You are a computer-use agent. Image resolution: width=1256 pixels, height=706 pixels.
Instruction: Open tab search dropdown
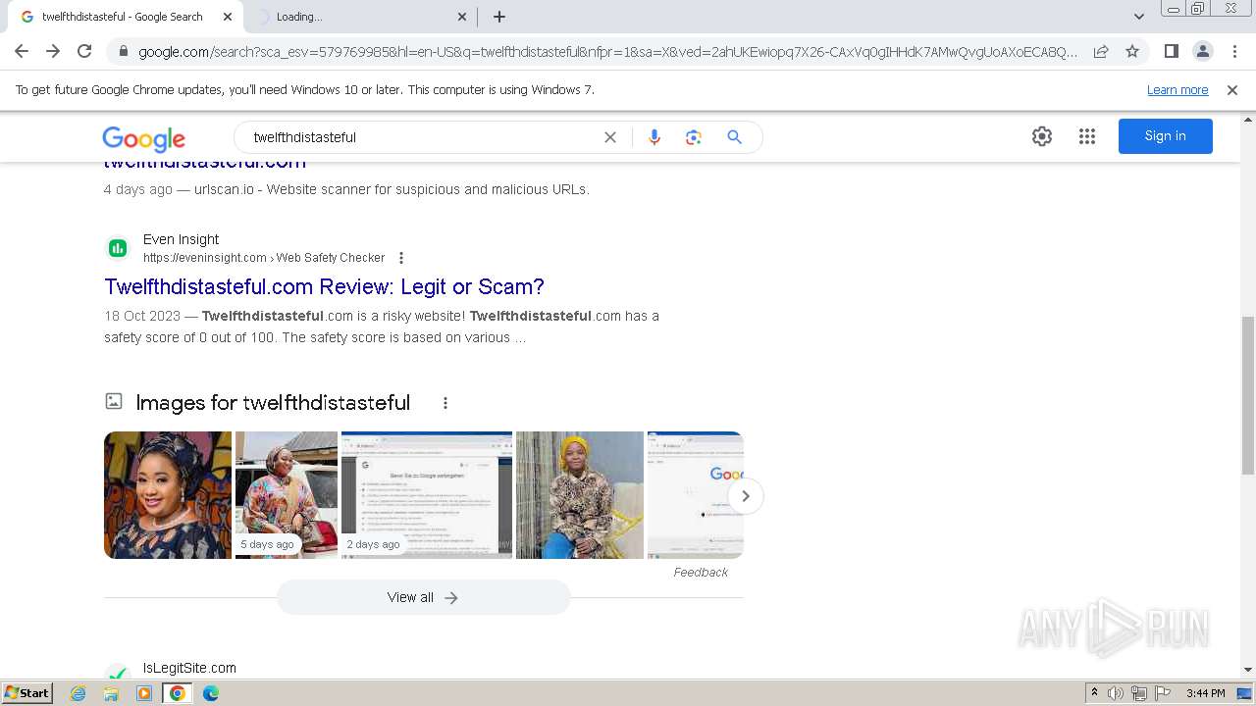(1139, 17)
